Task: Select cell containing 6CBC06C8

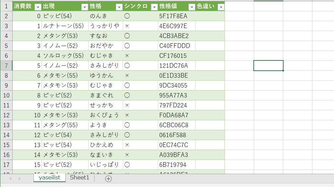Action: 176,125
